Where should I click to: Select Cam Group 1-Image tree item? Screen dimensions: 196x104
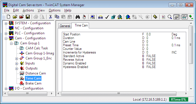tap(40, 53)
